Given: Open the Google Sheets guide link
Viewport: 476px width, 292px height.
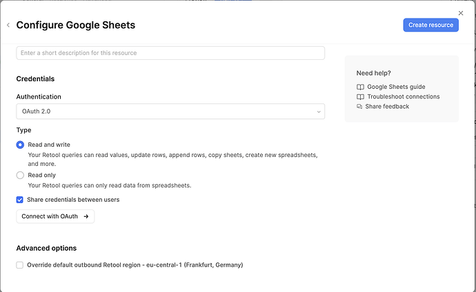Looking at the screenshot, I should pyautogui.click(x=396, y=87).
